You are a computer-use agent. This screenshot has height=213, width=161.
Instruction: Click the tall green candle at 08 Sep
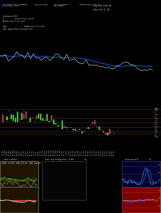62,125
